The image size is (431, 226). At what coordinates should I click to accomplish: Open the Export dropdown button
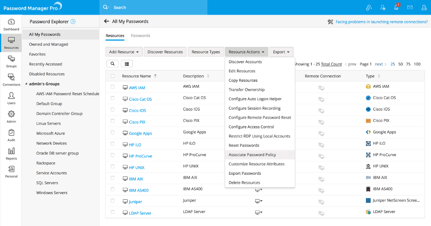(281, 52)
